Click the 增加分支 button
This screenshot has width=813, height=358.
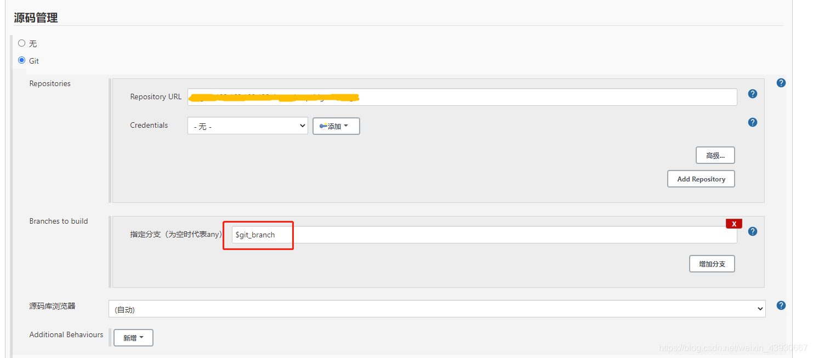pyautogui.click(x=712, y=264)
